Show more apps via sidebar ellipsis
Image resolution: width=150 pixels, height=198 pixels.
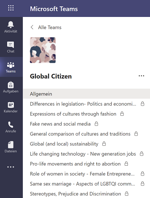pyautogui.click(x=11, y=167)
